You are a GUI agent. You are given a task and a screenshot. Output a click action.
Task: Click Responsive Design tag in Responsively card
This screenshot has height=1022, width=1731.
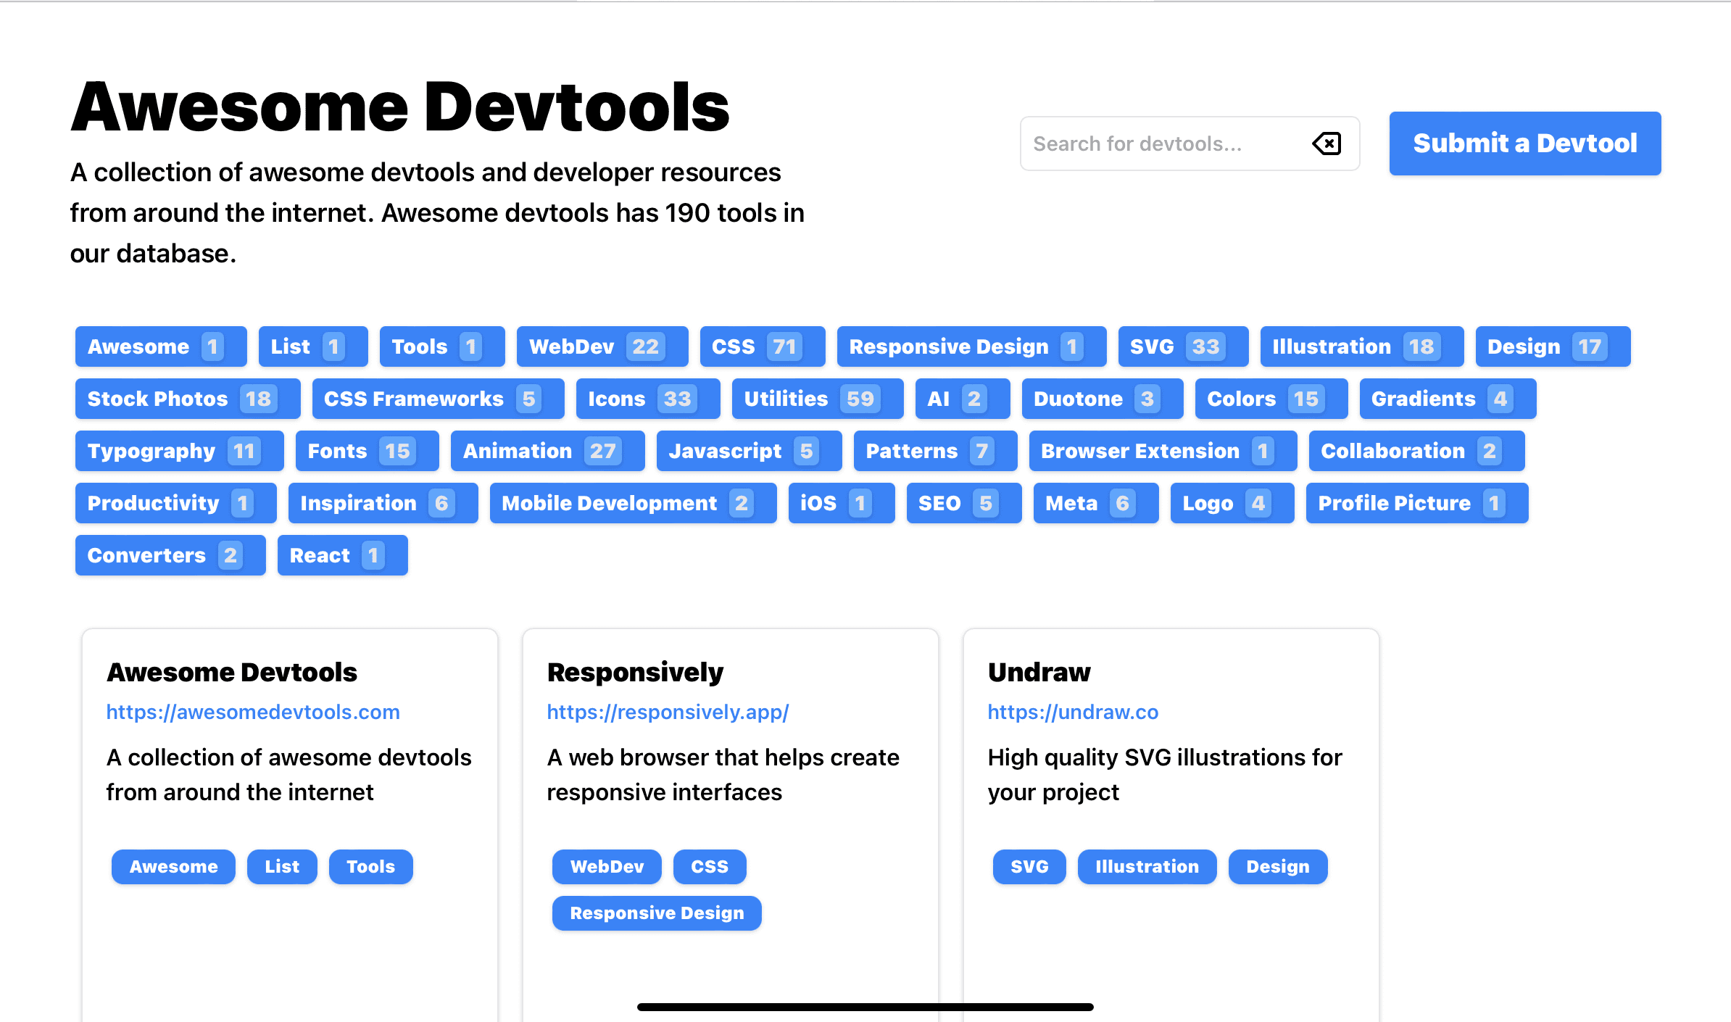[657, 913]
